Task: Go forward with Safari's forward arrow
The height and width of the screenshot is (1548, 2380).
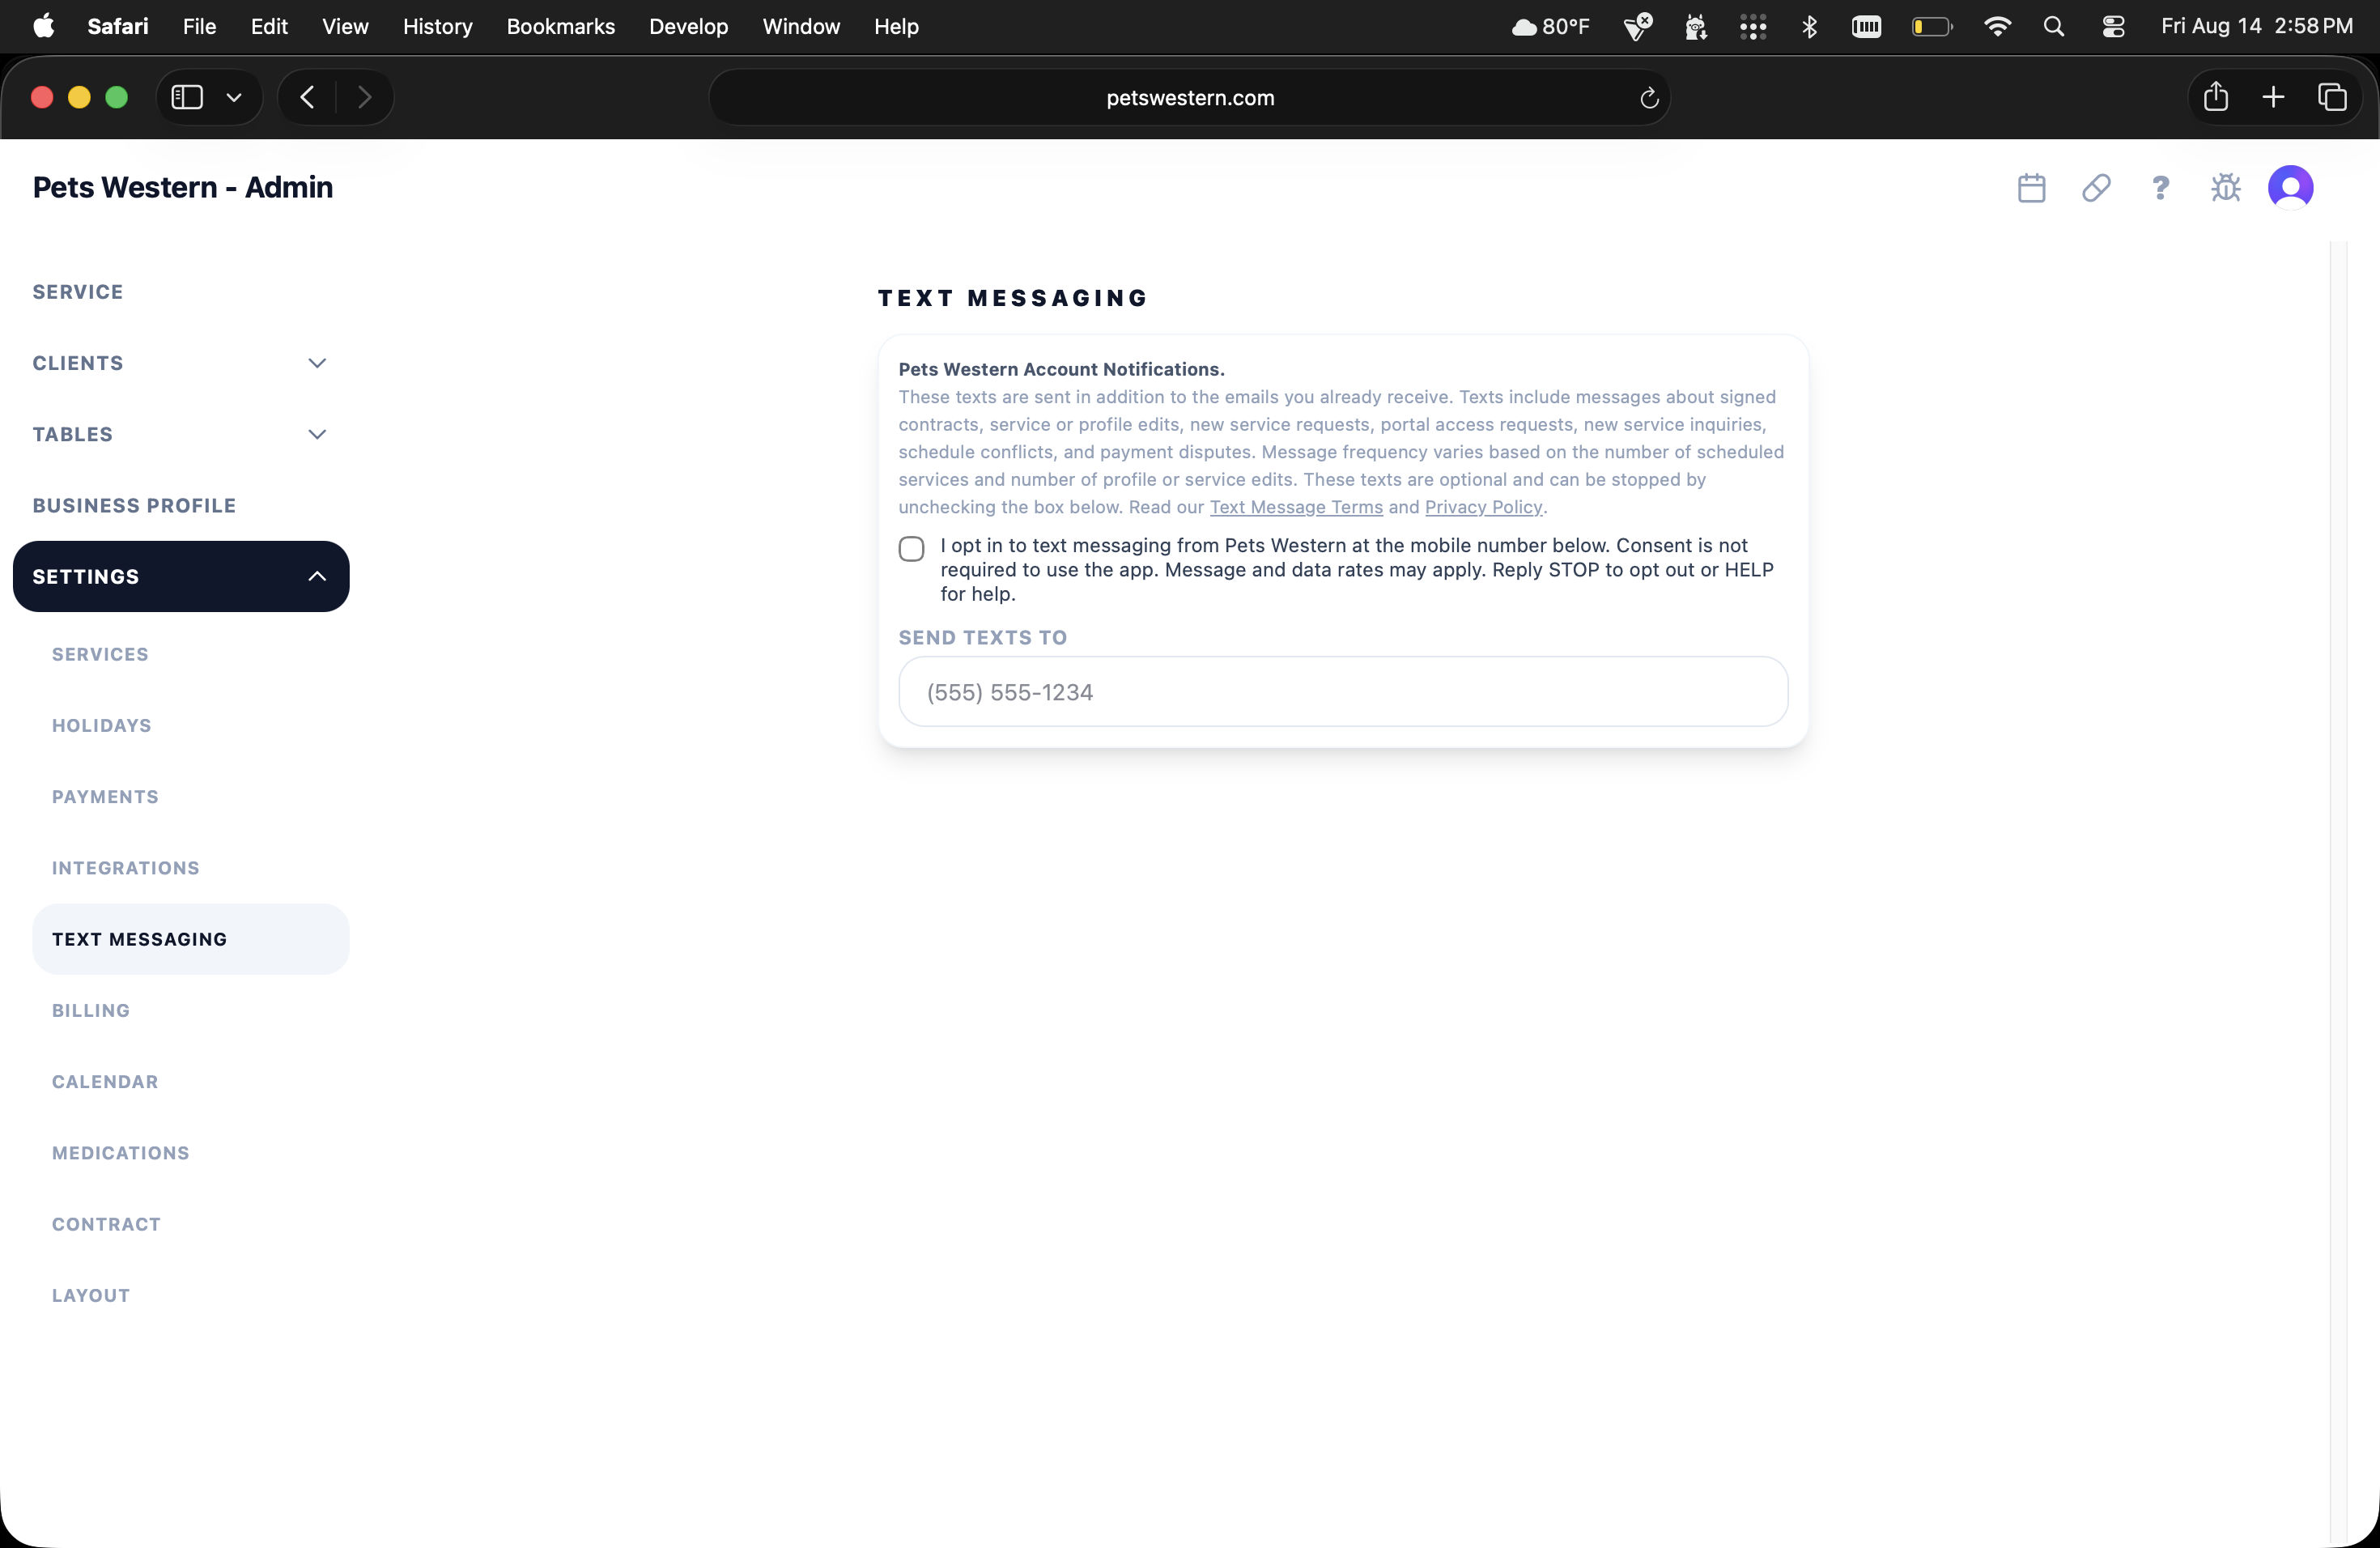Action: click(365, 97)
